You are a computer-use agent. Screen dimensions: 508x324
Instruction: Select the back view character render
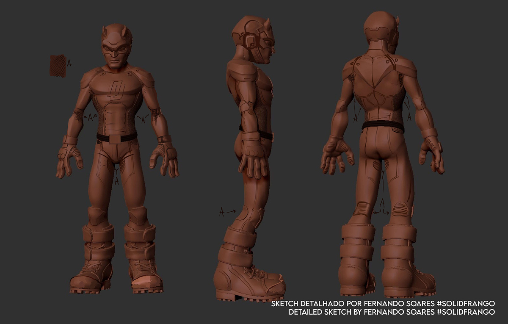[382, 154]
